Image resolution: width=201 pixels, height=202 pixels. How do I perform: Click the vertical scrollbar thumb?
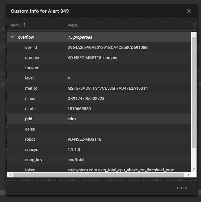pyautogui.click(x=194, y=93)
